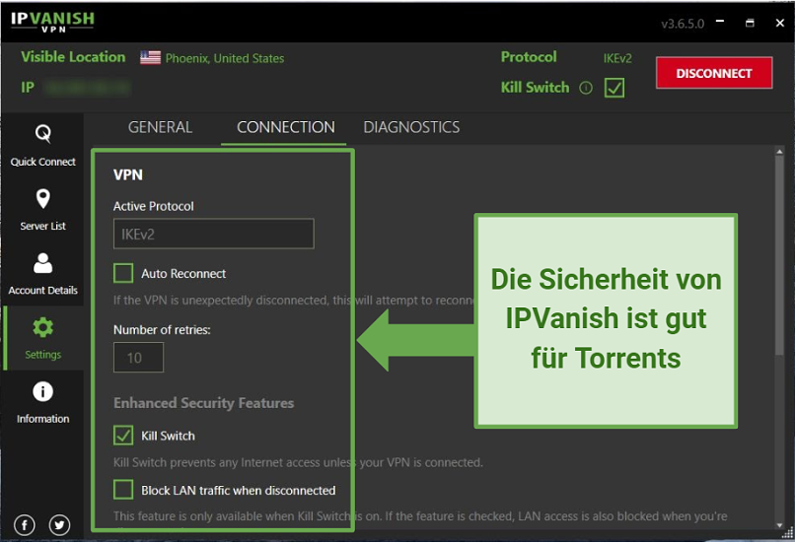Image resolution: width=795 pixels, height=543 pixels.
Task: Select the CONNECTION tab
Action: point(285,127)
